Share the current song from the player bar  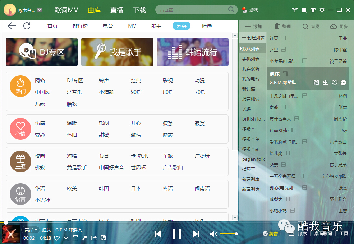pyautogui.click(x=94, y=238)
